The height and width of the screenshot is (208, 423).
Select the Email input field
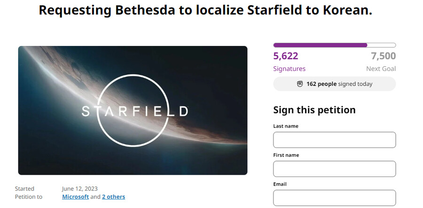click(x=334, y=198)
